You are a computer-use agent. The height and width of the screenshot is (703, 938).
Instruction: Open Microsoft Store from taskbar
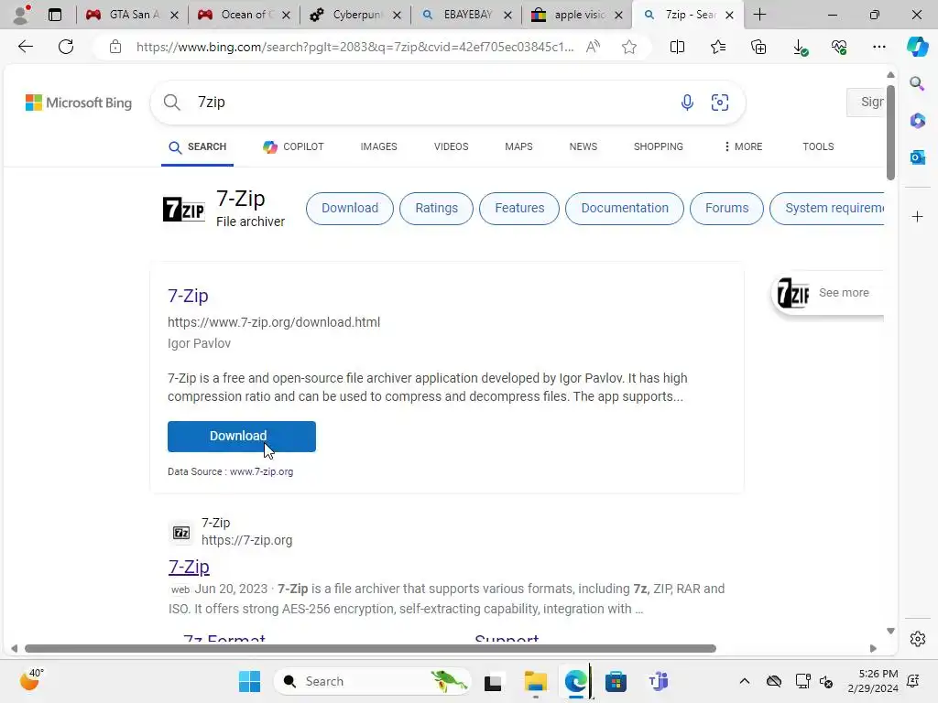[x=616, y=681]
